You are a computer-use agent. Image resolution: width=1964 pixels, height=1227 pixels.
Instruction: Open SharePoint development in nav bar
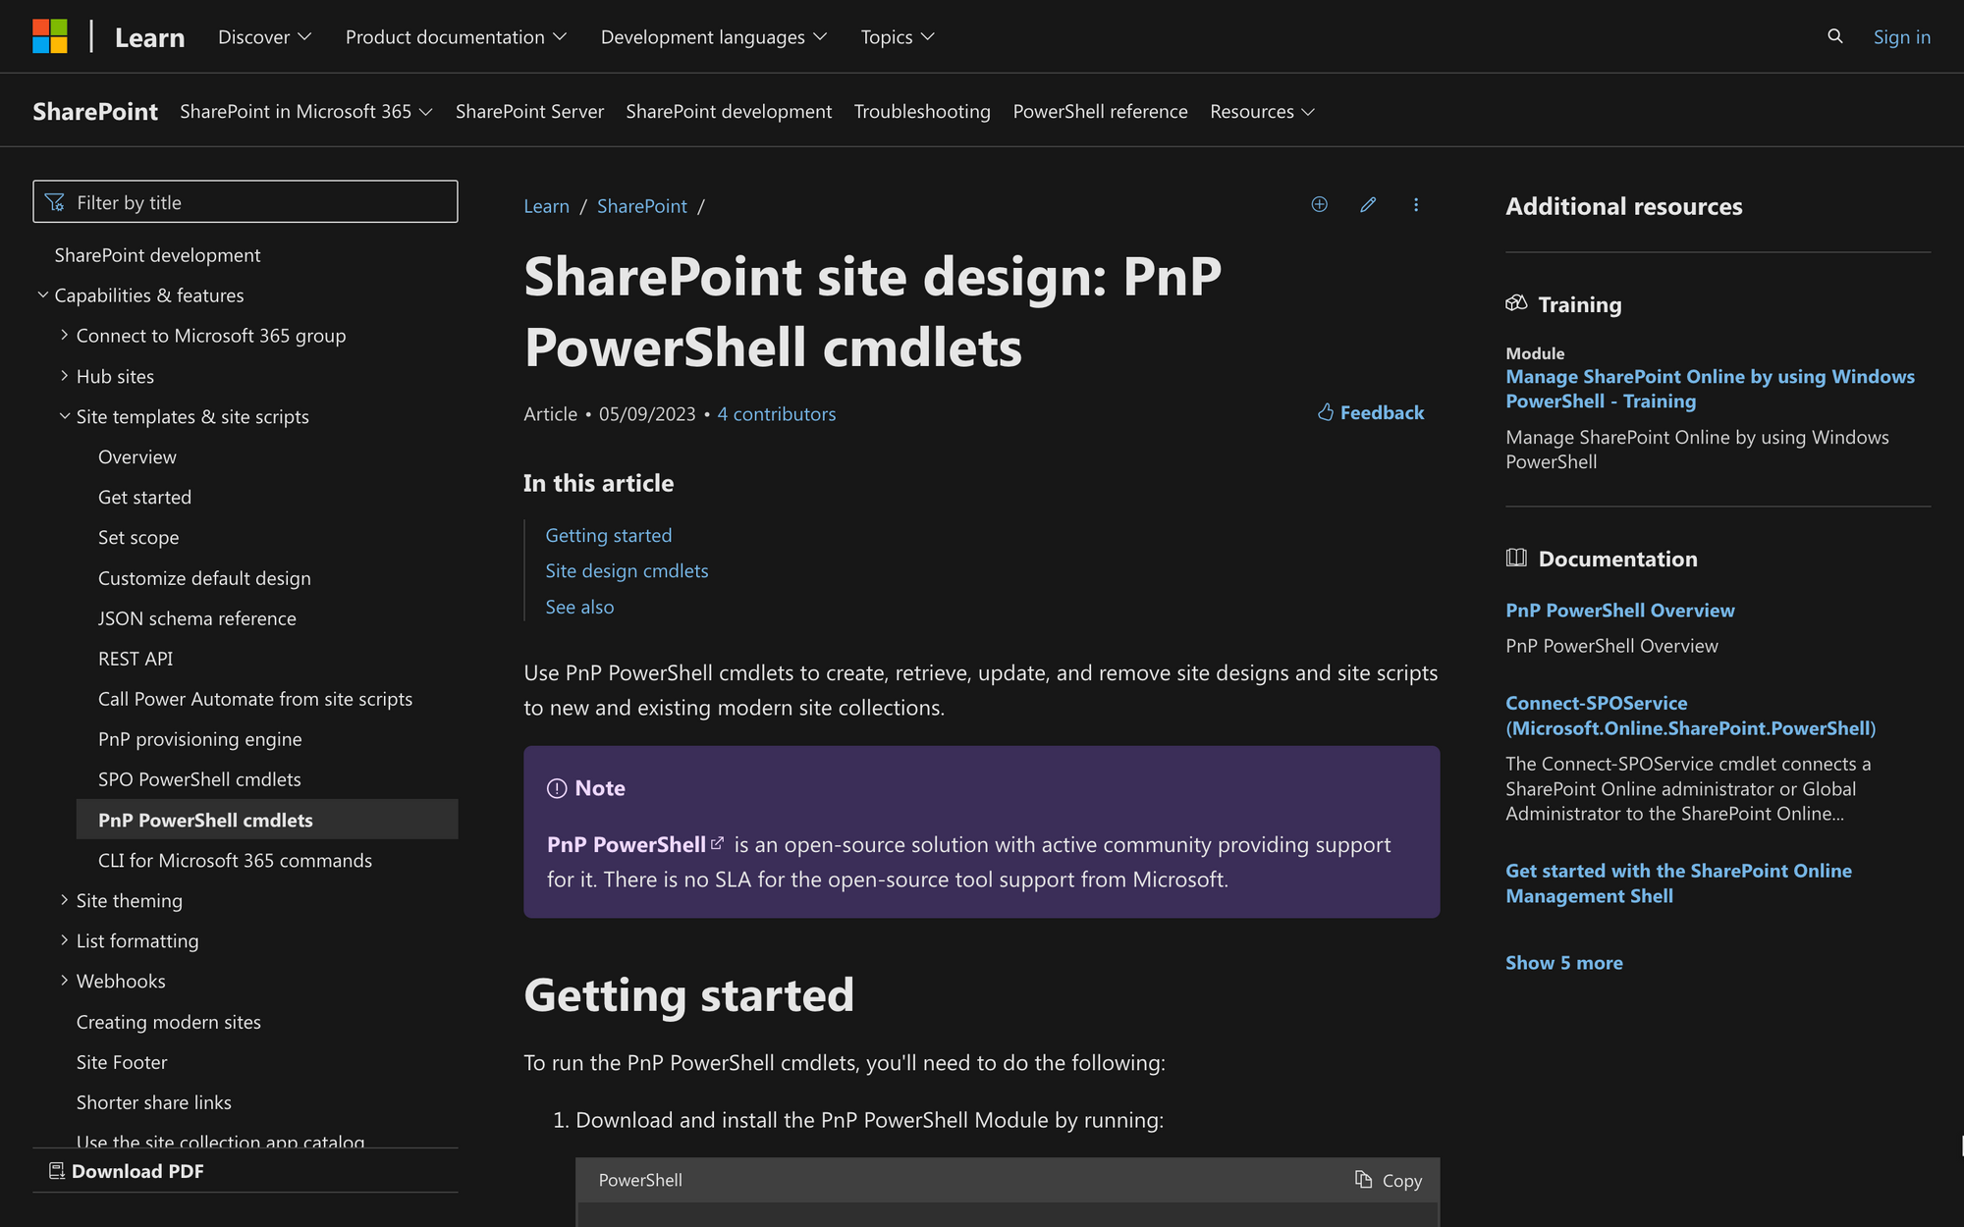(729, 112)
